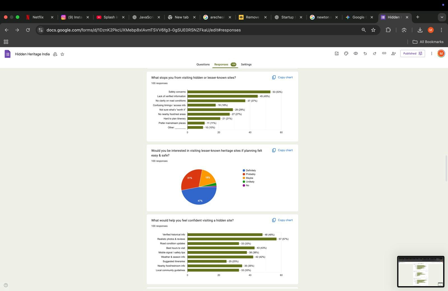Open the Chrome profile M avatar

point(431,30)
